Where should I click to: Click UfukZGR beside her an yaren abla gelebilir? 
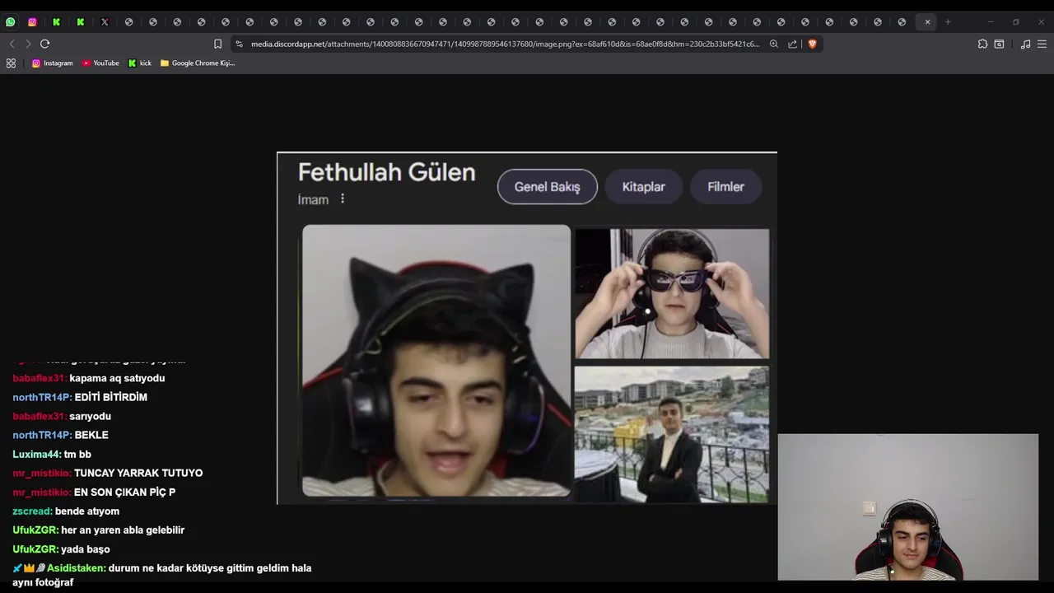click(35, 530)
